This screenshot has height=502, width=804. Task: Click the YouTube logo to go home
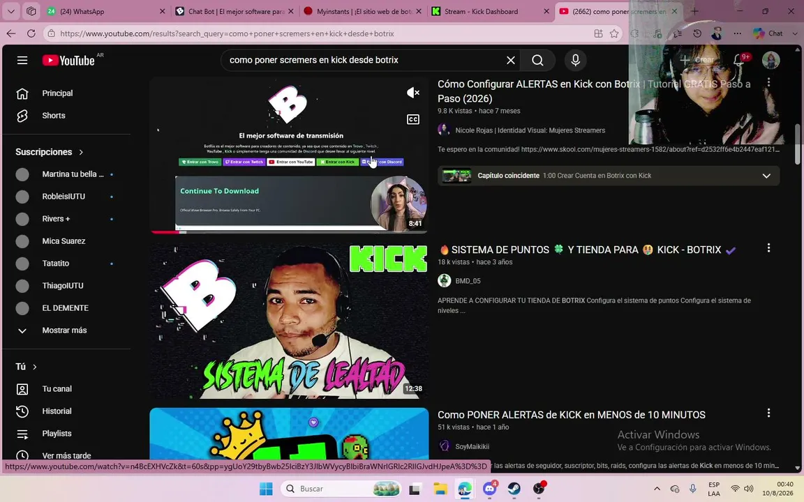coord(68,61)
